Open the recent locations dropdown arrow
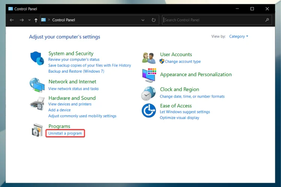The width and height of the screenshot is (281, 187). click(29, 20)
